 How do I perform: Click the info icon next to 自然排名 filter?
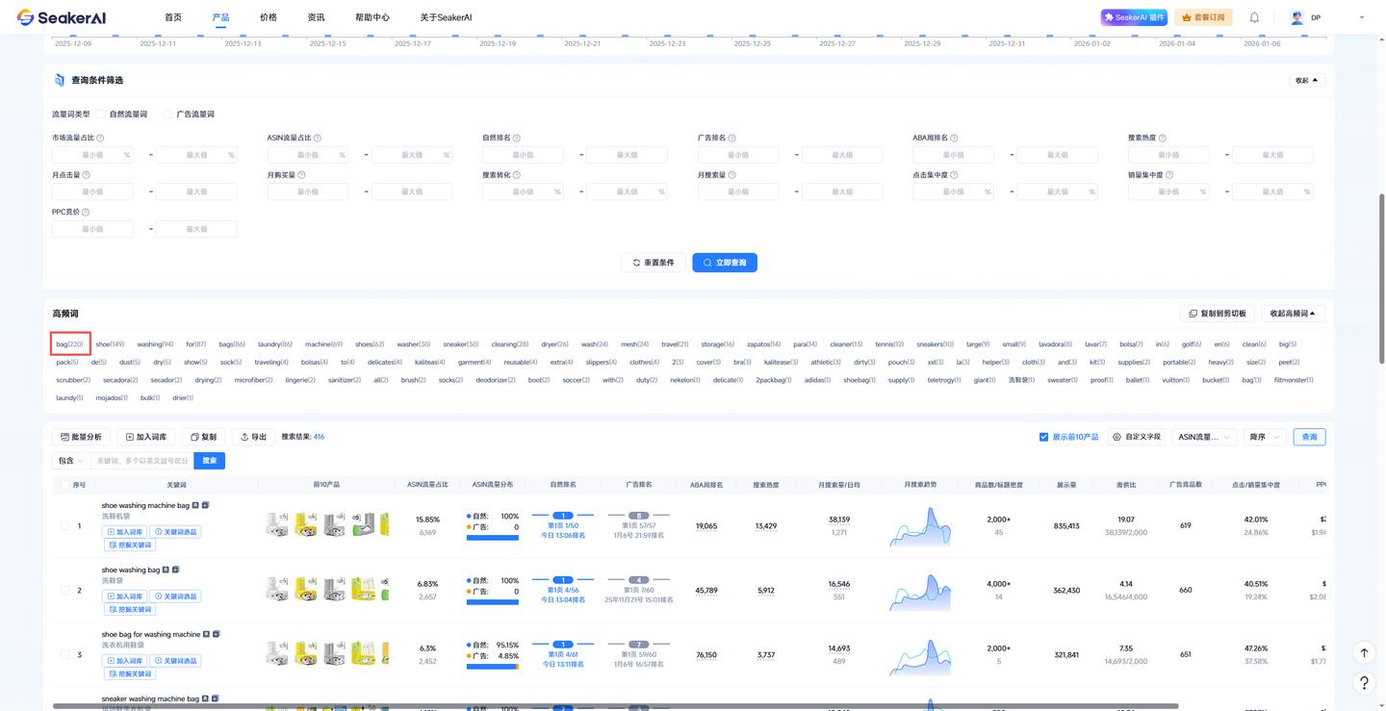(x=517, y=139)
